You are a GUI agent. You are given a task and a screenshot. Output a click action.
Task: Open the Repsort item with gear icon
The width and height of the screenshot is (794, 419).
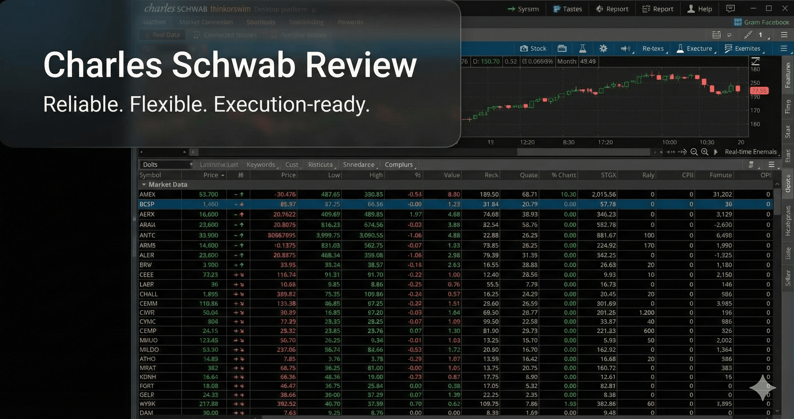coord(612,9)
